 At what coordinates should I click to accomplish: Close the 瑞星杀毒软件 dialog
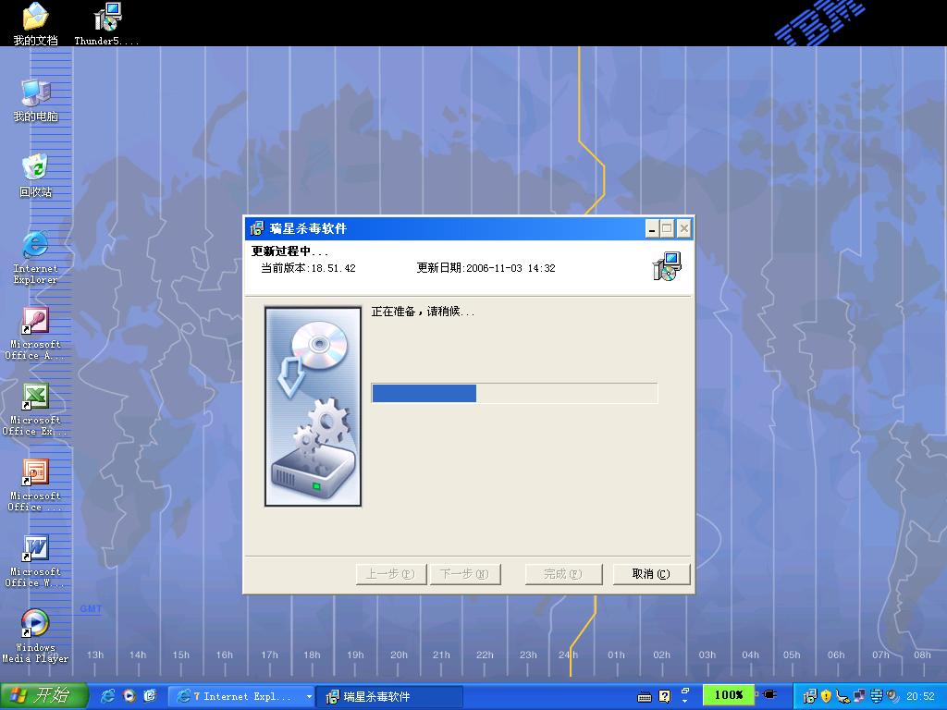[x=683, y=228]
